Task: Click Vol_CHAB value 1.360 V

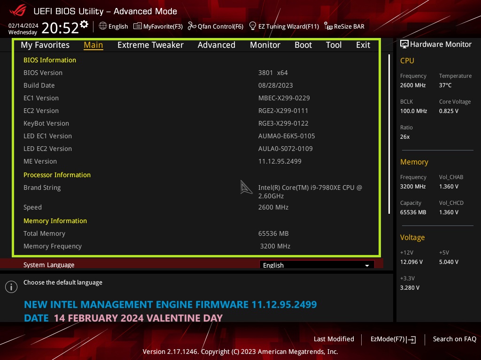Action: (x=449, y=187)
